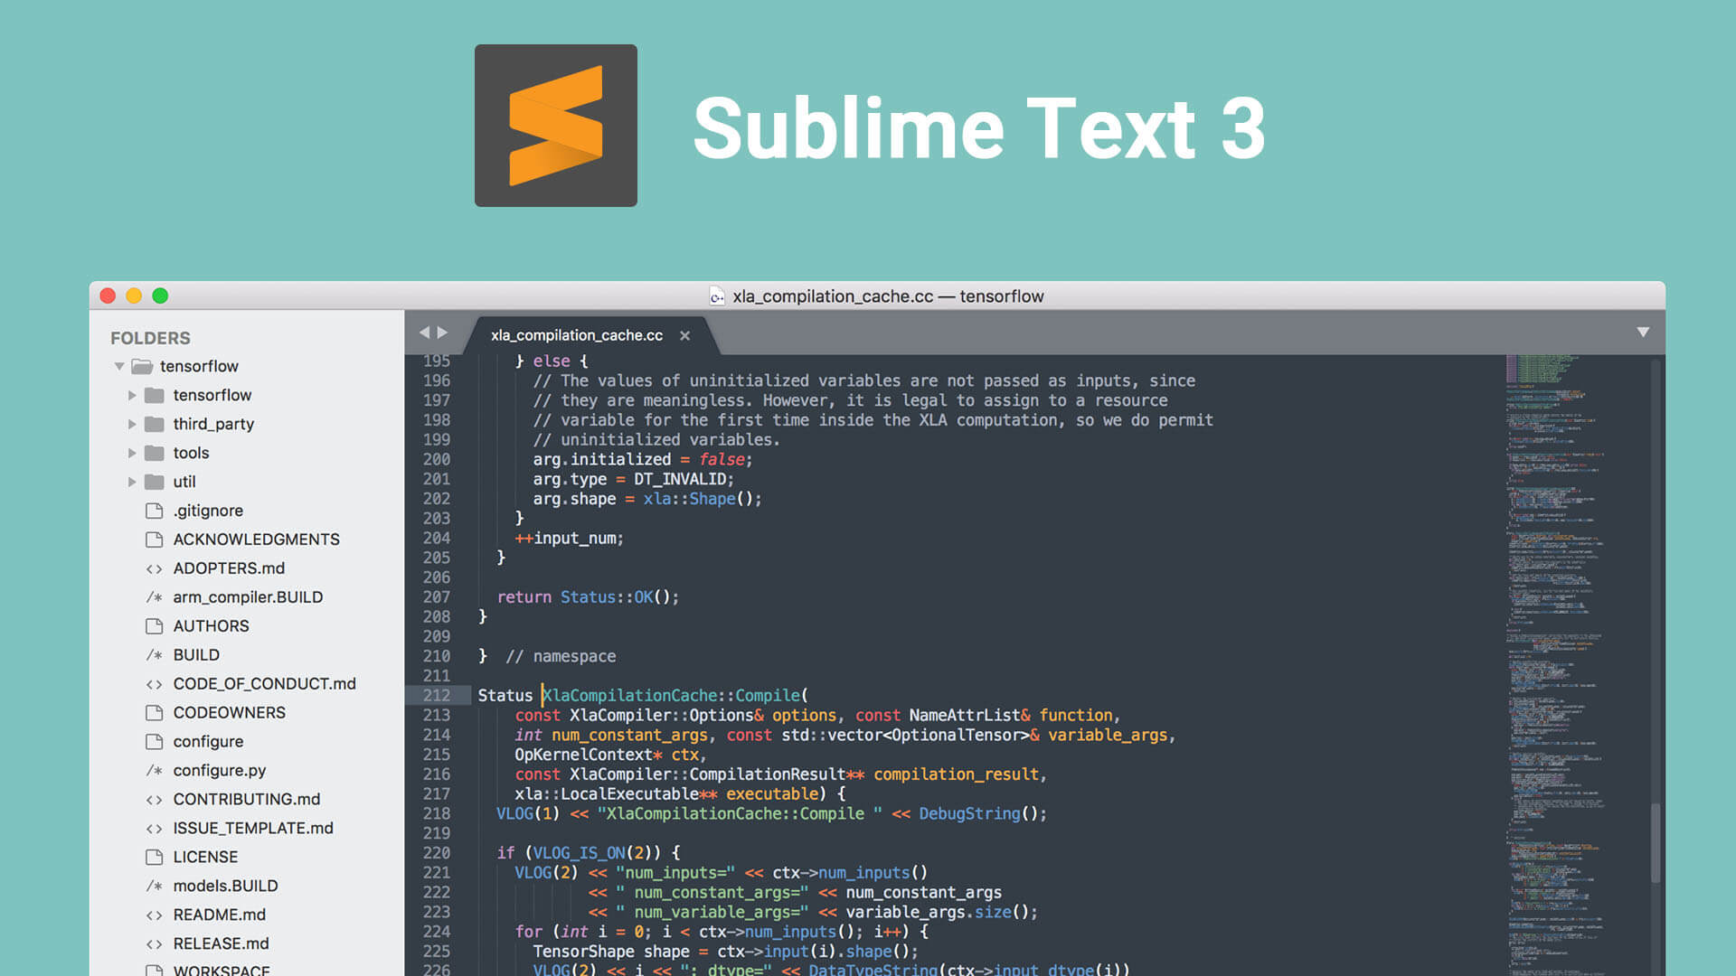Viewport: 1736px width, 976px height.
Task: Click the previous tab arrow
Action: pyautogui.click(x=424, y=333)
